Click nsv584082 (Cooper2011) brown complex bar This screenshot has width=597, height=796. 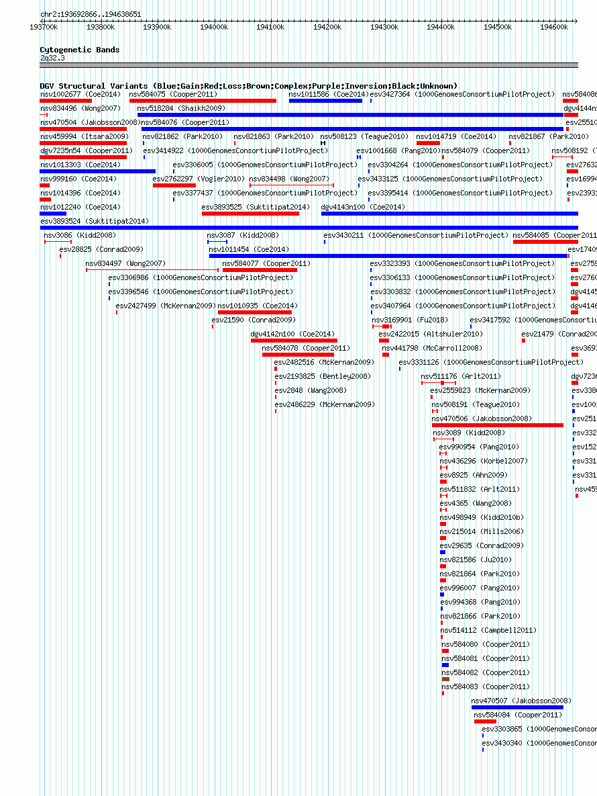pyautogui.click(x=445, y=679)
